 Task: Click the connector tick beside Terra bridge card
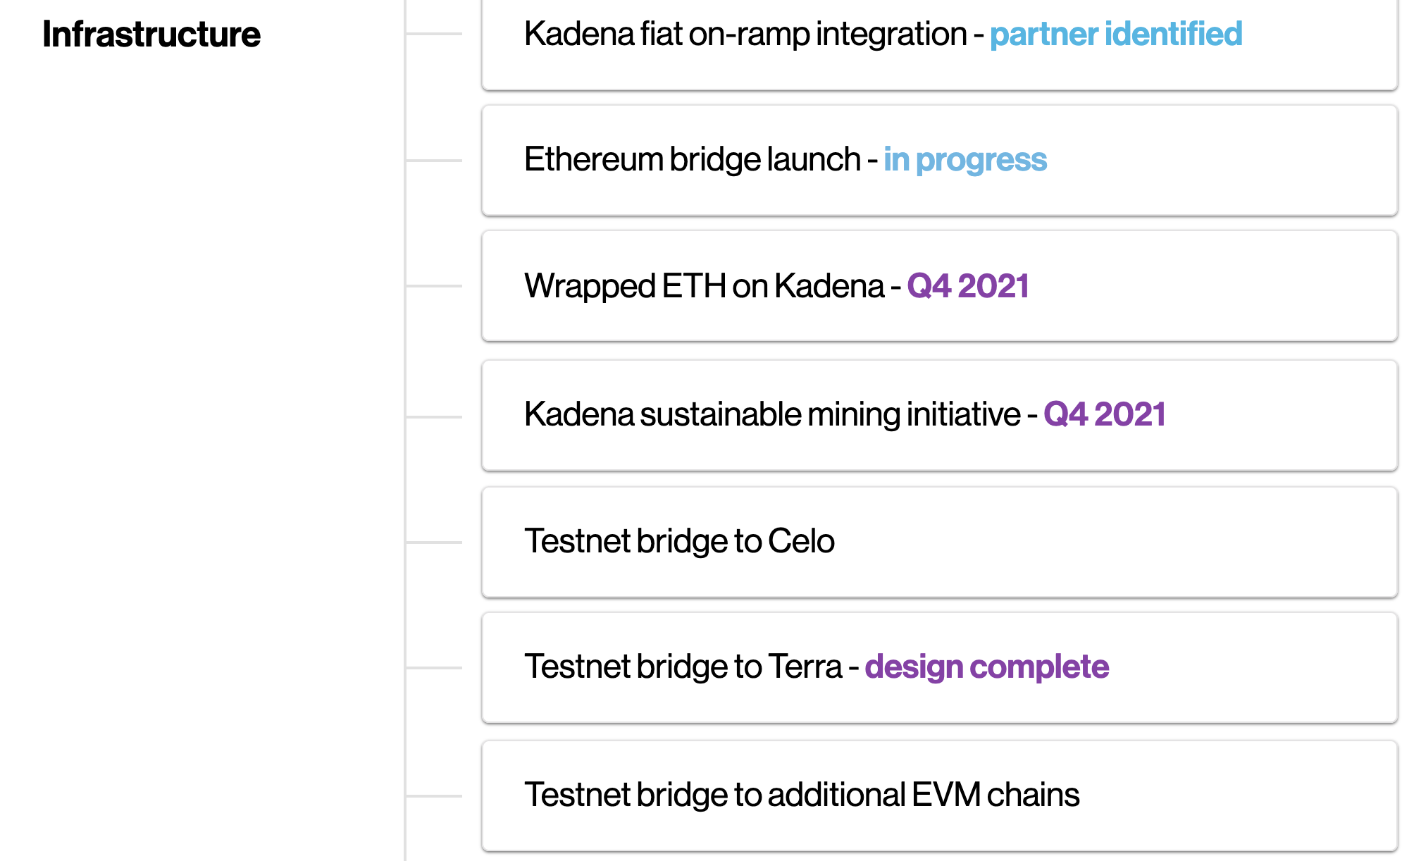point(434,668)
